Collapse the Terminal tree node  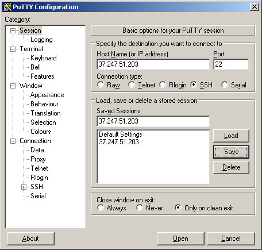point(13,49)
